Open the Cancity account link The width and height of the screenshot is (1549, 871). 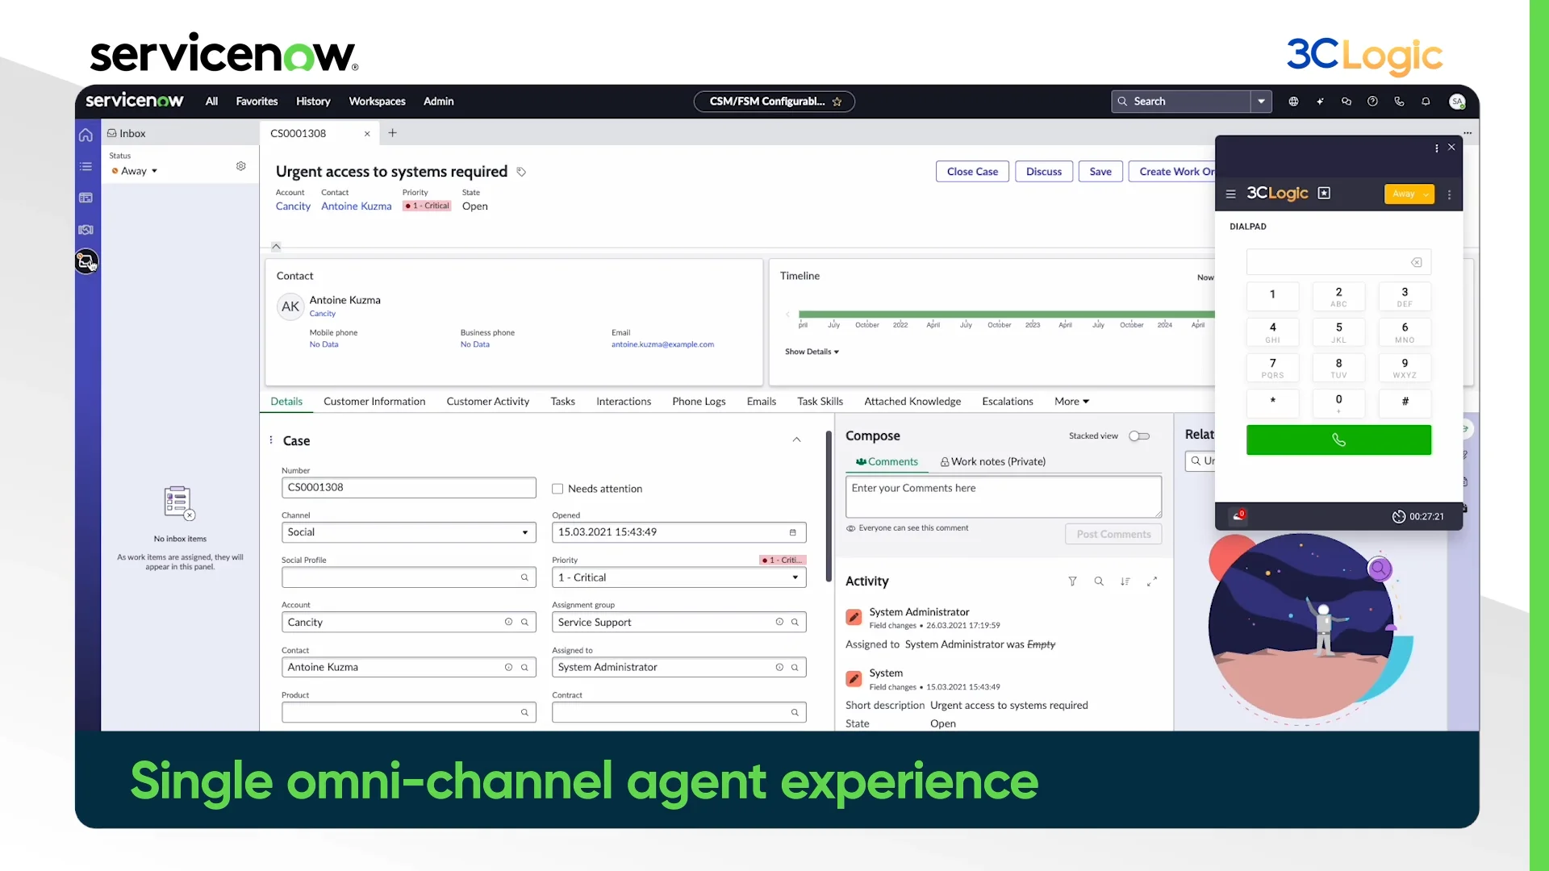coord(293,206)
